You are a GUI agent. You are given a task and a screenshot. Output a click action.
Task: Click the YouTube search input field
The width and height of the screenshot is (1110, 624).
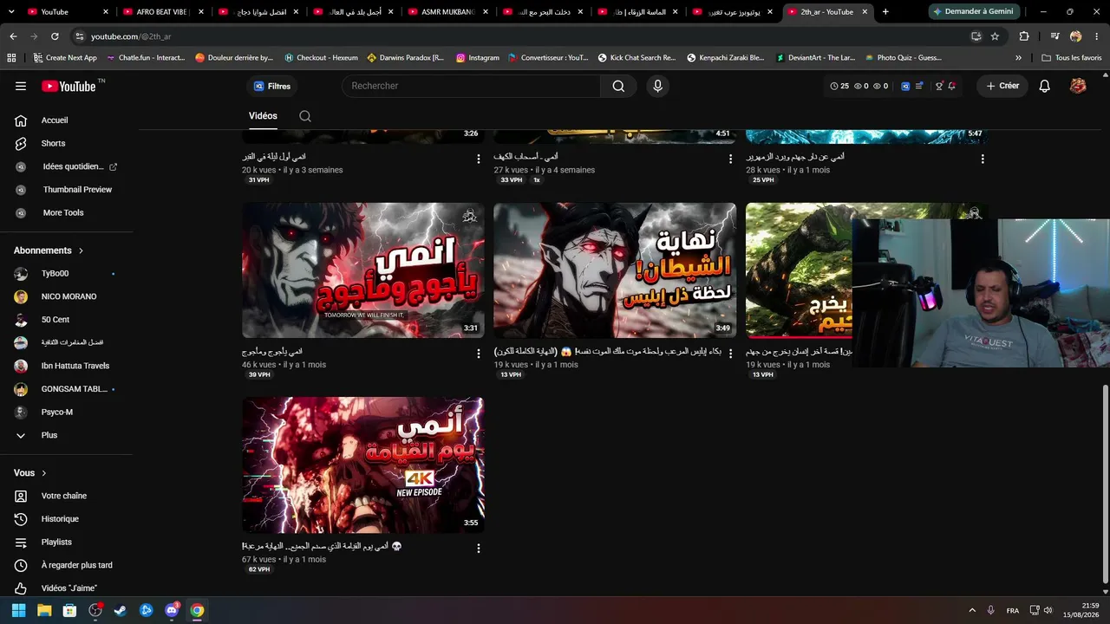coord(471,86)
